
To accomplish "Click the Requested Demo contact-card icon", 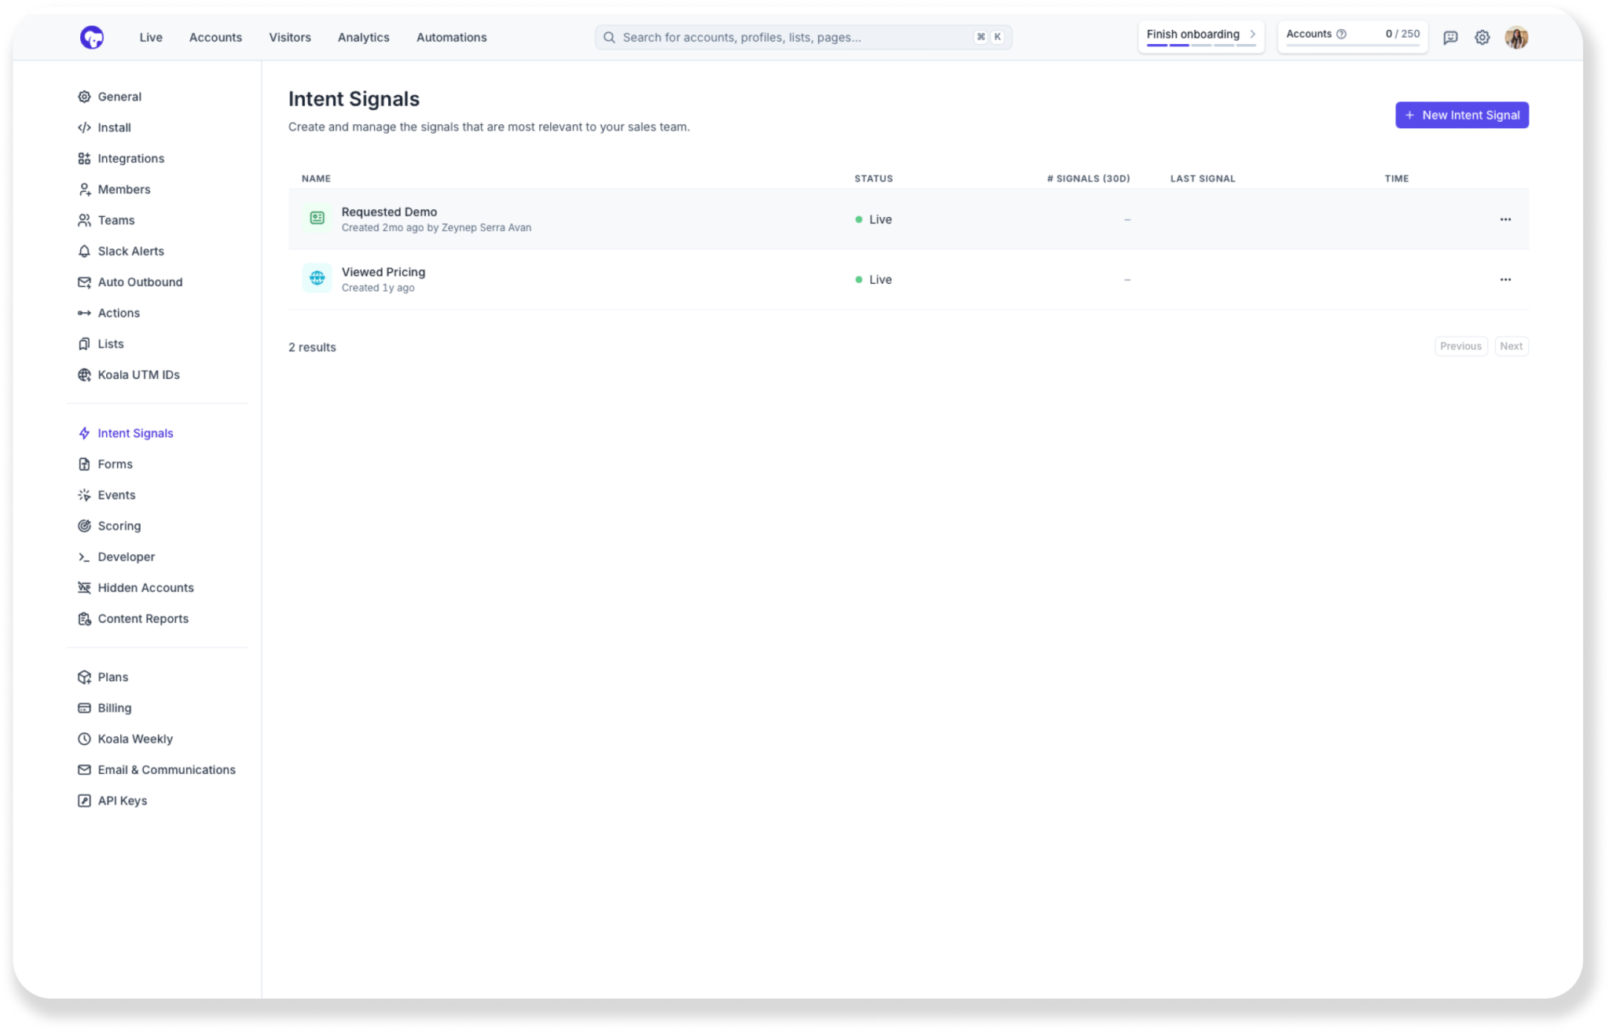I will coord(317,218).
